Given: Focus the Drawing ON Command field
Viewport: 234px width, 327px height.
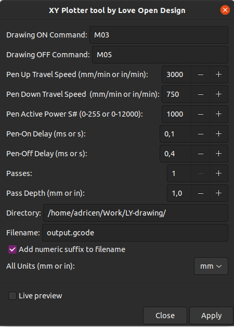Looking at the screenshot, I should (x=159, y=35).
